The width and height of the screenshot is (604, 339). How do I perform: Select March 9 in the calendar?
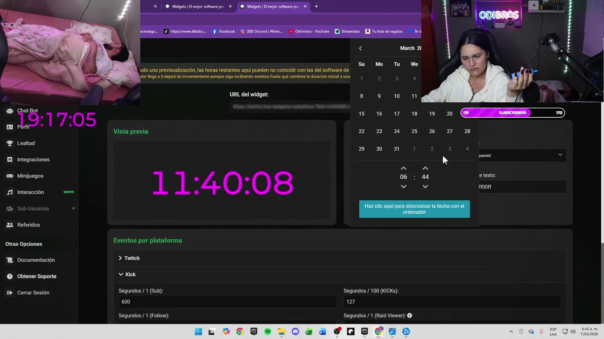(x=379, y=96)
